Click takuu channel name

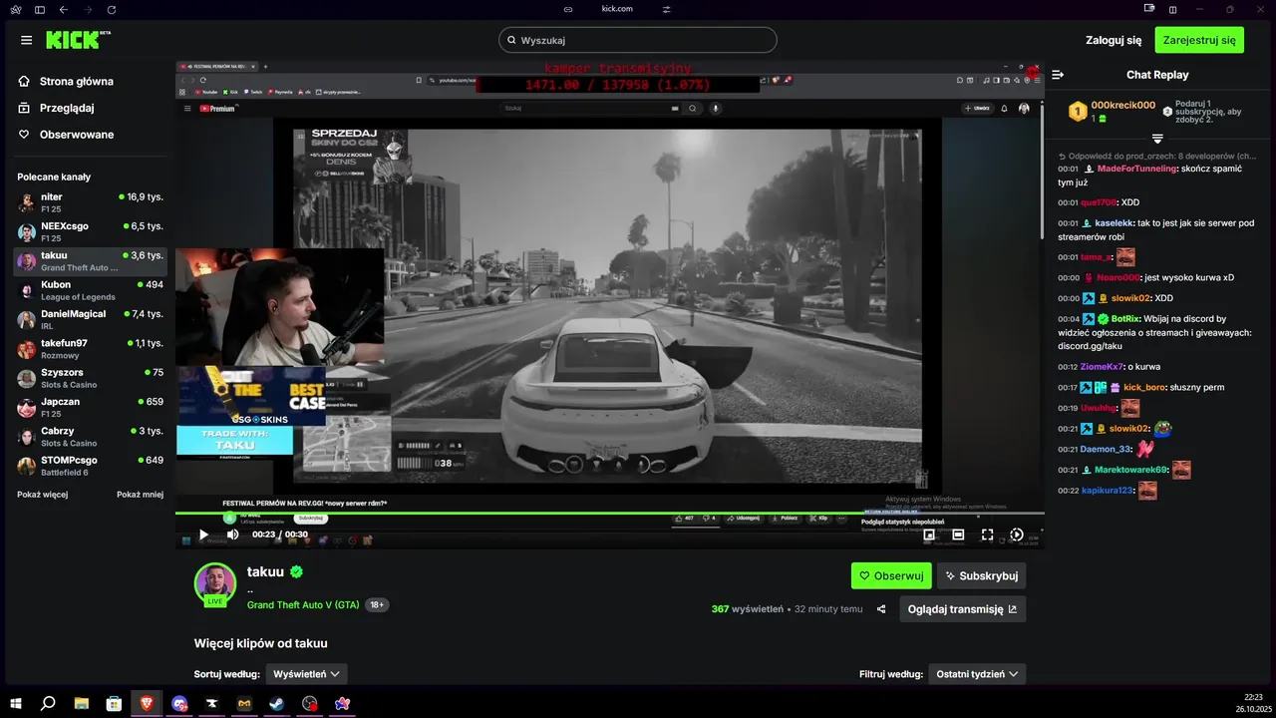tap(265, 571)
